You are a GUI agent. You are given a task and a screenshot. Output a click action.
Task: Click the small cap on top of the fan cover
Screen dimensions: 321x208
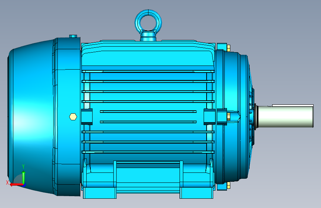(73, 36)
